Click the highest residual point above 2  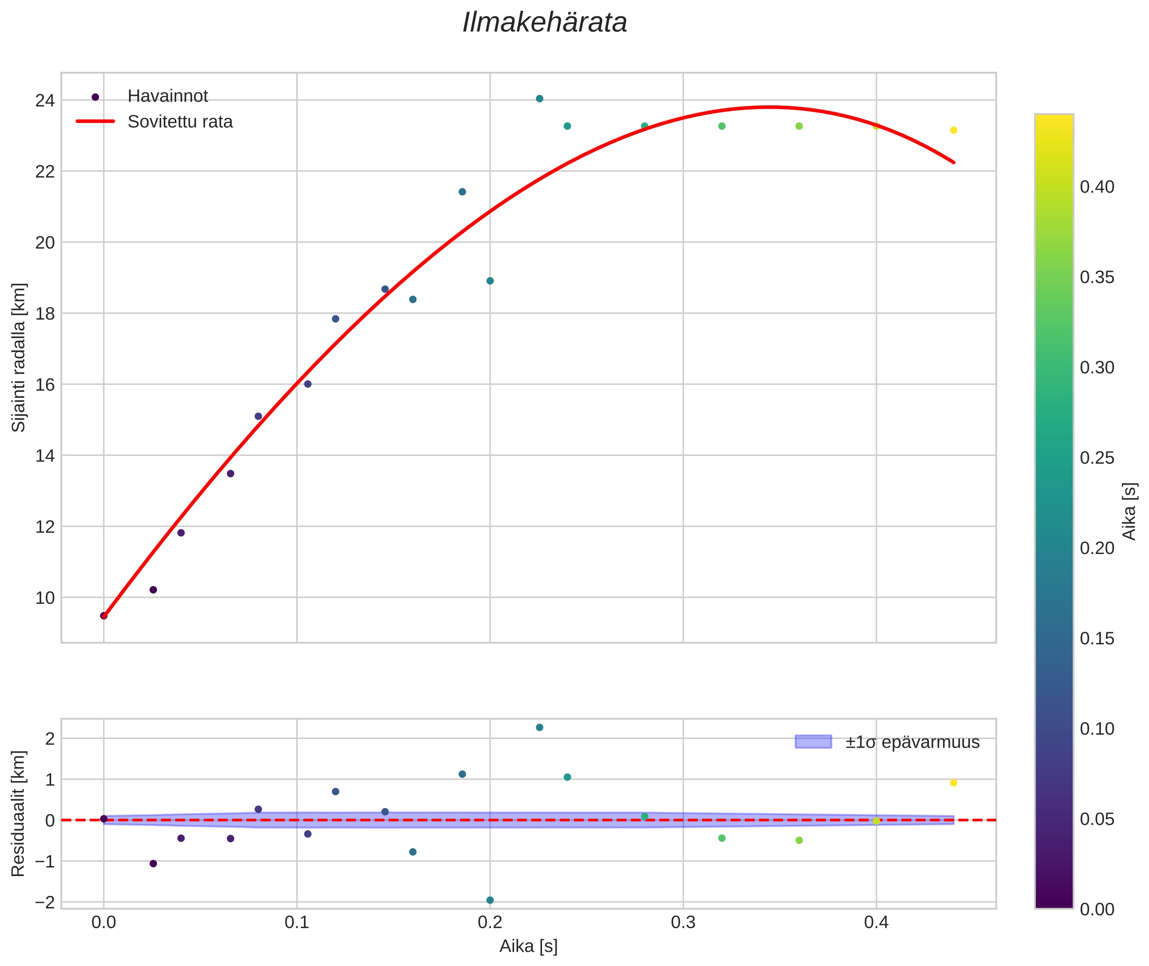(539, 727)
